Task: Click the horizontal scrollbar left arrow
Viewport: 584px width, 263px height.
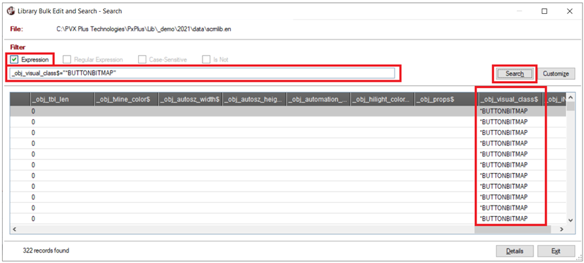Action: coord(14,230)
